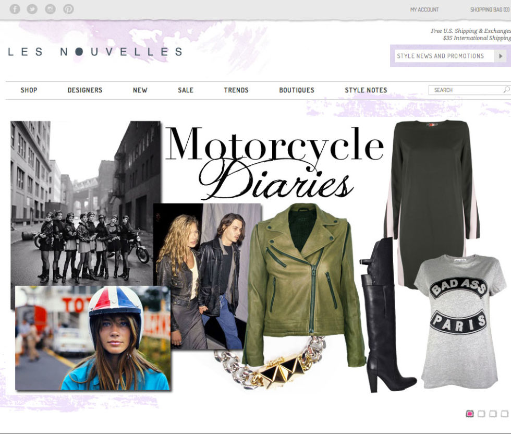This screenshot has width=511, height=434.
Task: Open the Trends menu item
Action: point(236,90)
